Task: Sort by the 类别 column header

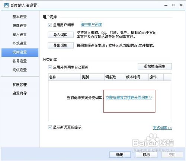Action: 93,77
